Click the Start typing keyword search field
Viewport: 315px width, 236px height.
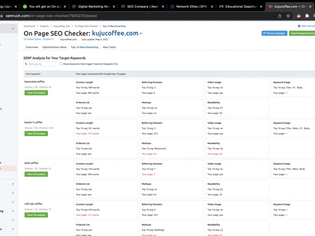tap(39, 64)
